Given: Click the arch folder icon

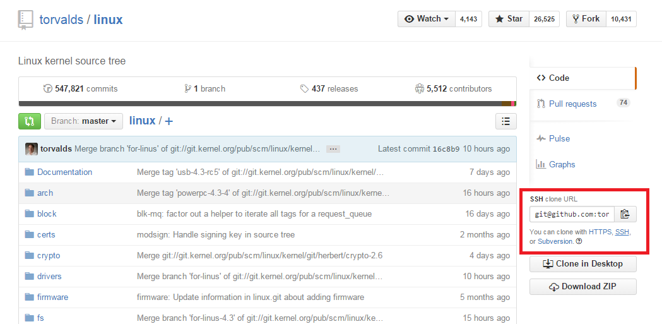Looking at the screenshot, I should click(x=29, y=193).
